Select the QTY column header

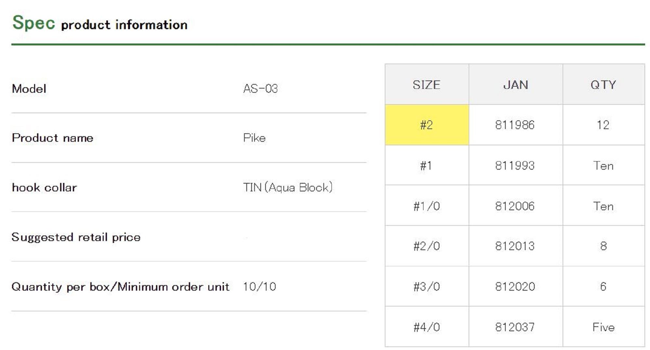(603, 85)
